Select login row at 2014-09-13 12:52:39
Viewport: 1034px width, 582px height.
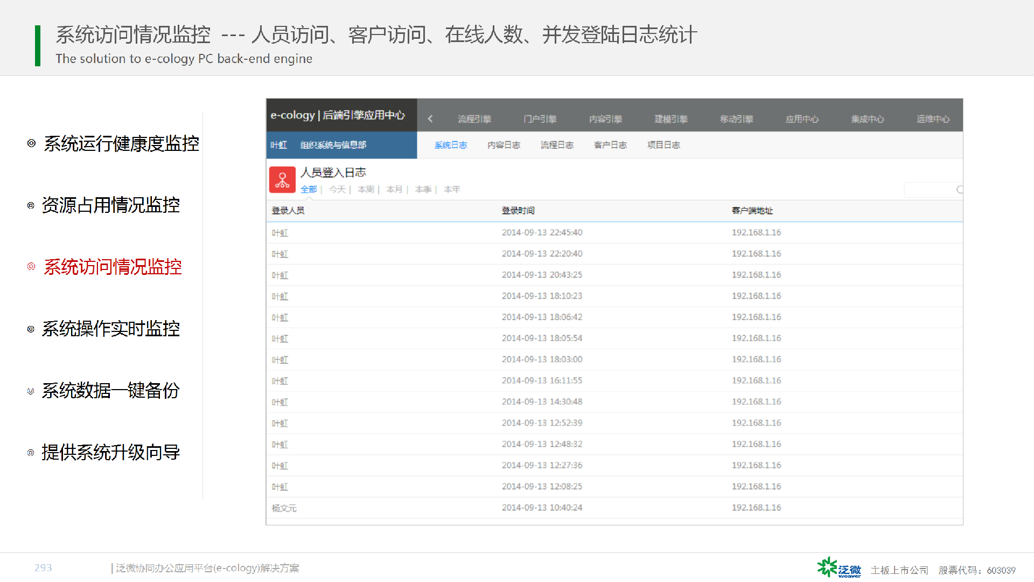[614, 423]
